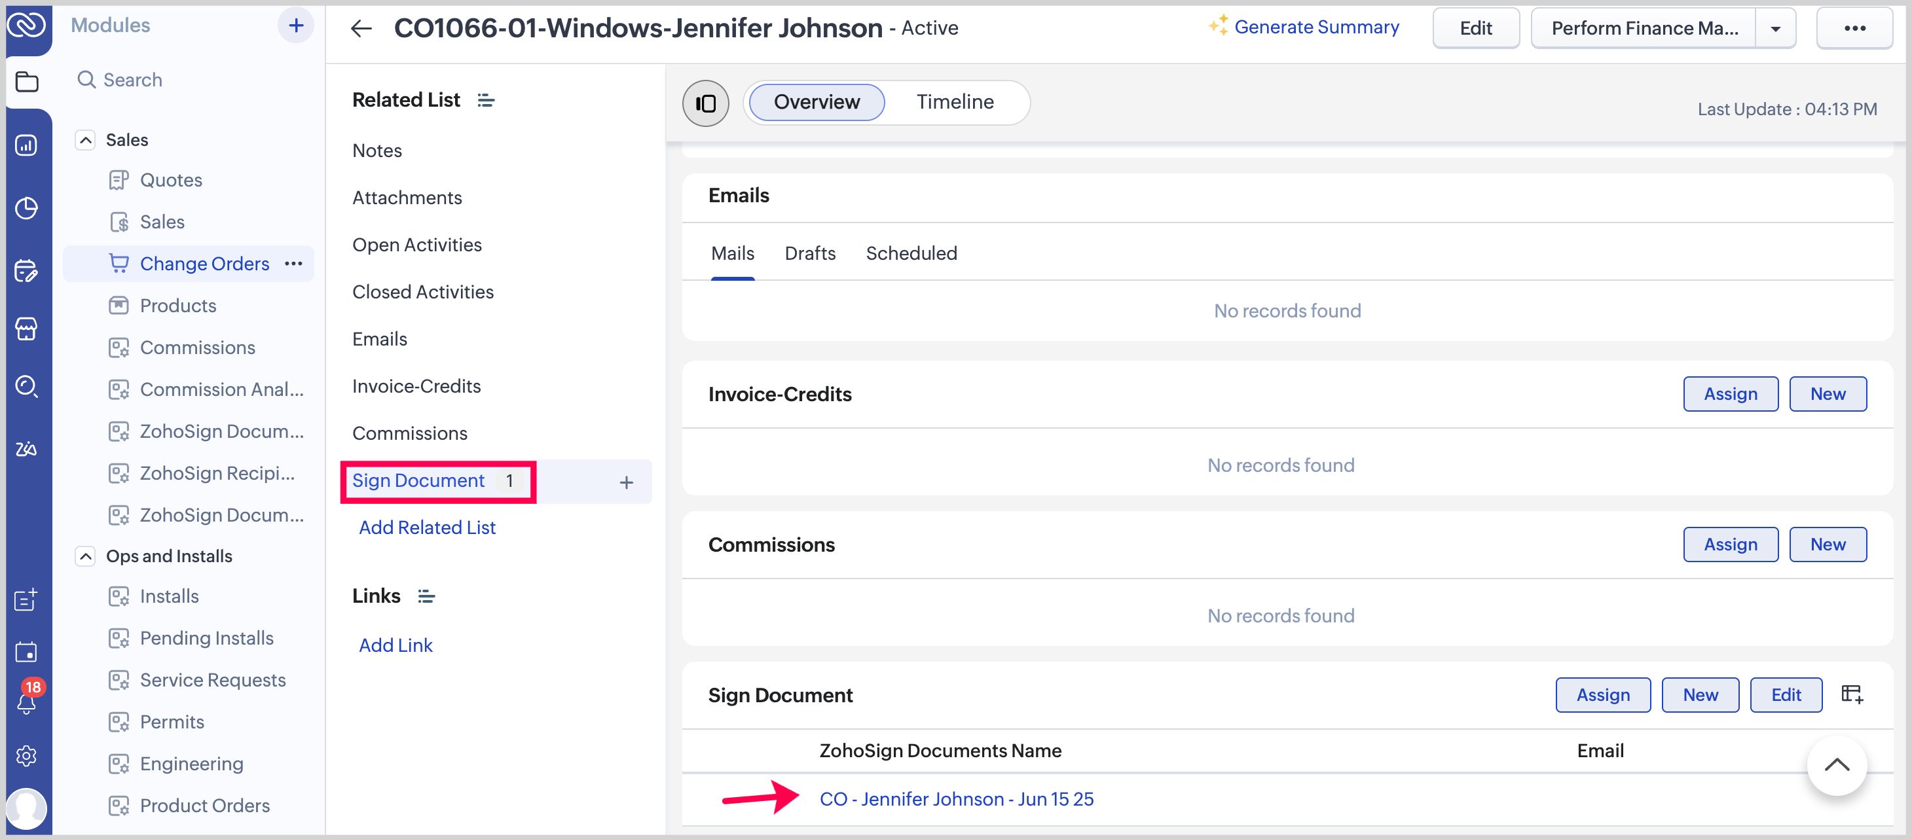The height and width of the screenshot is (839, 1912).
Task: Click Generate Summary link
Action: click(x=1315, y=27)
